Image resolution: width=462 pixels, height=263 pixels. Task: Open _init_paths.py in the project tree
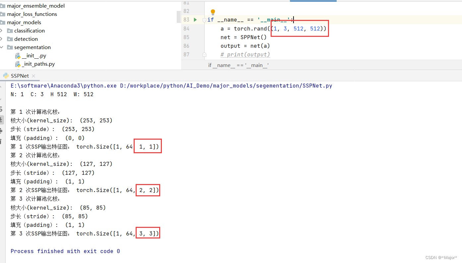click(x=38, y=64)
